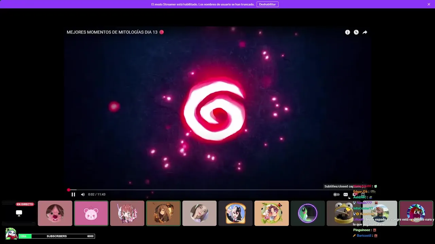Click the monitor screen icon under EN DIRECTO

19,213
